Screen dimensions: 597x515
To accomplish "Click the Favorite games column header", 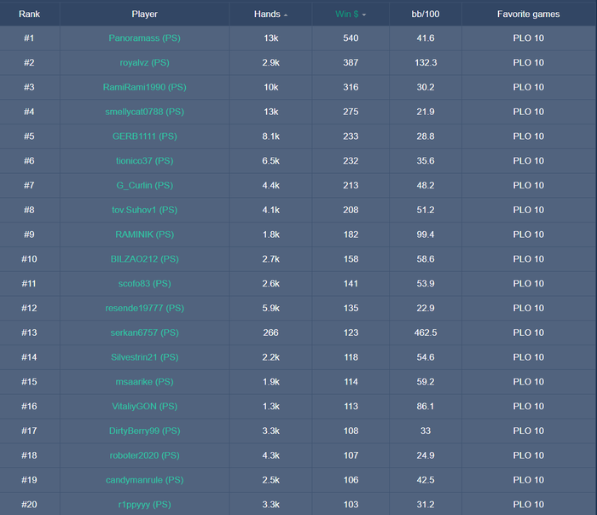I will point(529,14).
